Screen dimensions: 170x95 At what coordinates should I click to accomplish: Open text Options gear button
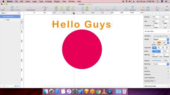pyautogui.click(x=154, y=43)
